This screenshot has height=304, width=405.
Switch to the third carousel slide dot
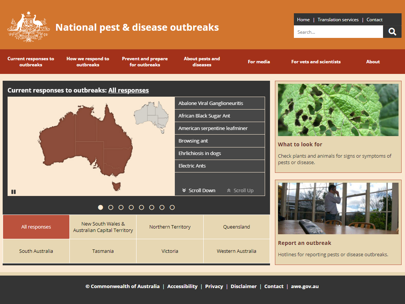coord(121,207)
